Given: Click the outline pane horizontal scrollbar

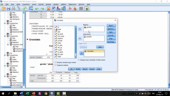Looking at the screenshot, I should pos(11,87).
